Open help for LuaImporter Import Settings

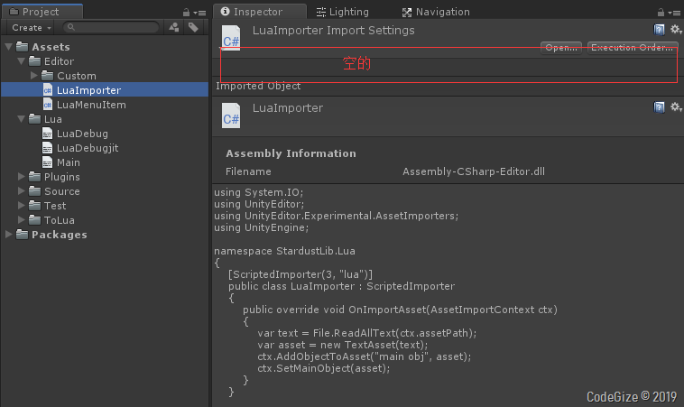pos(659,30)
